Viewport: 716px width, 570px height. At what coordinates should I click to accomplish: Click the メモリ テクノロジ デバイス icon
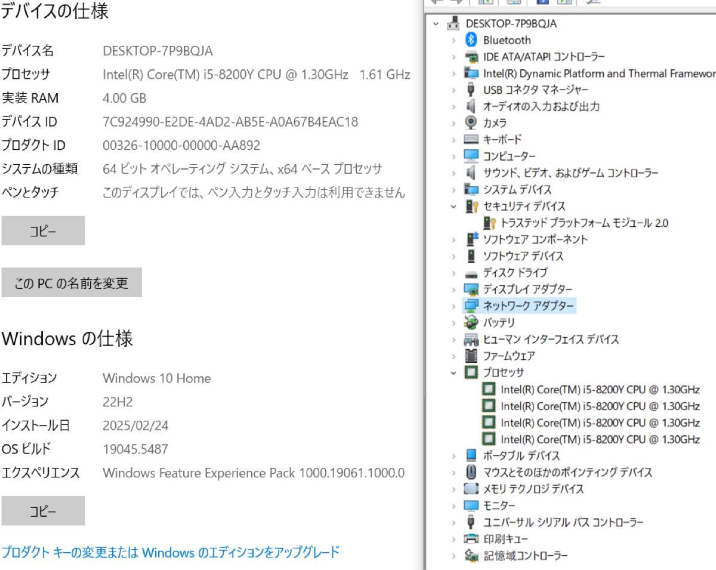pos(471,489)
